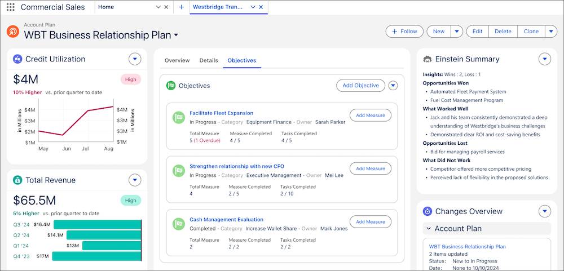This screenshot has height=271, width=564.
Task: Click the Clone button
Action: pyautogui.click(x=531, y=32)
